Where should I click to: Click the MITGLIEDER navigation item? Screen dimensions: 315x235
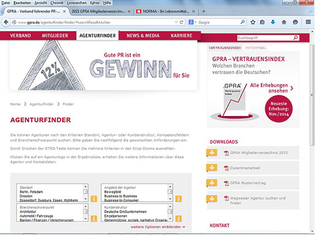[55, 36]
